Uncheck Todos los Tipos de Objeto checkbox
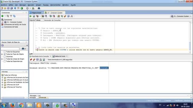 [x=5, y=54]
